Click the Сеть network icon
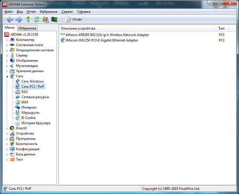This screenshot has width=239, height=194. (12, 76)
